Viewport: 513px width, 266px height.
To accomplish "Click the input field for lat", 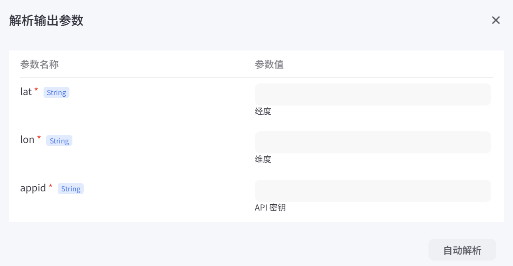I will (x=373, y=94).
